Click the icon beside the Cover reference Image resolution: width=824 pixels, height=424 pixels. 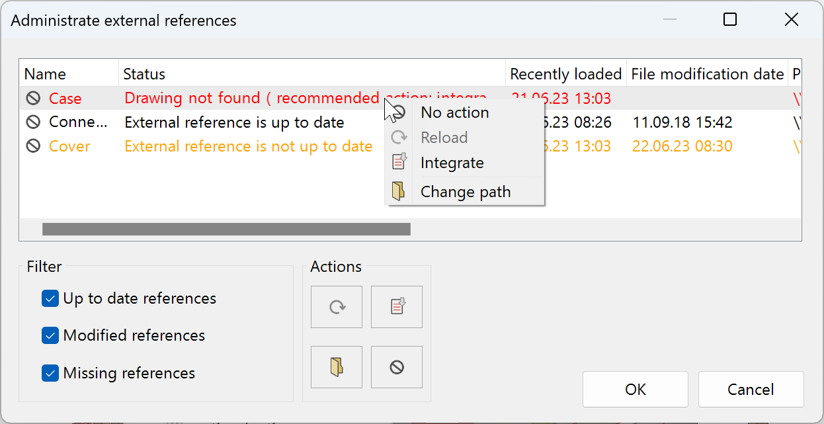[x=32, y=146]
